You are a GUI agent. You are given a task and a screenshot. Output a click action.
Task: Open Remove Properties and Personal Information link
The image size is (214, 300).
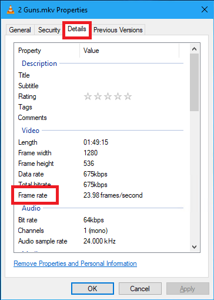pos(75,264)
